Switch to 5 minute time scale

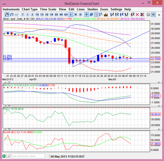(32, 14)
